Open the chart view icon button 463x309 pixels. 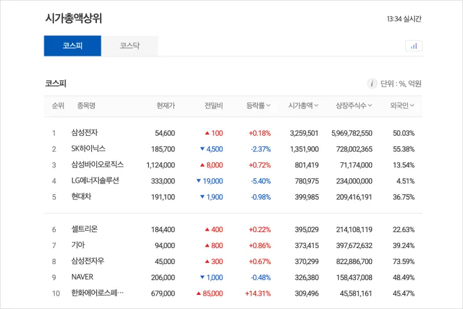(414, 46)
